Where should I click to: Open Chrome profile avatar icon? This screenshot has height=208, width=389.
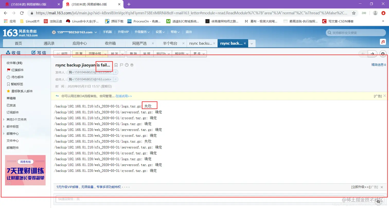(x=375, y=13)
